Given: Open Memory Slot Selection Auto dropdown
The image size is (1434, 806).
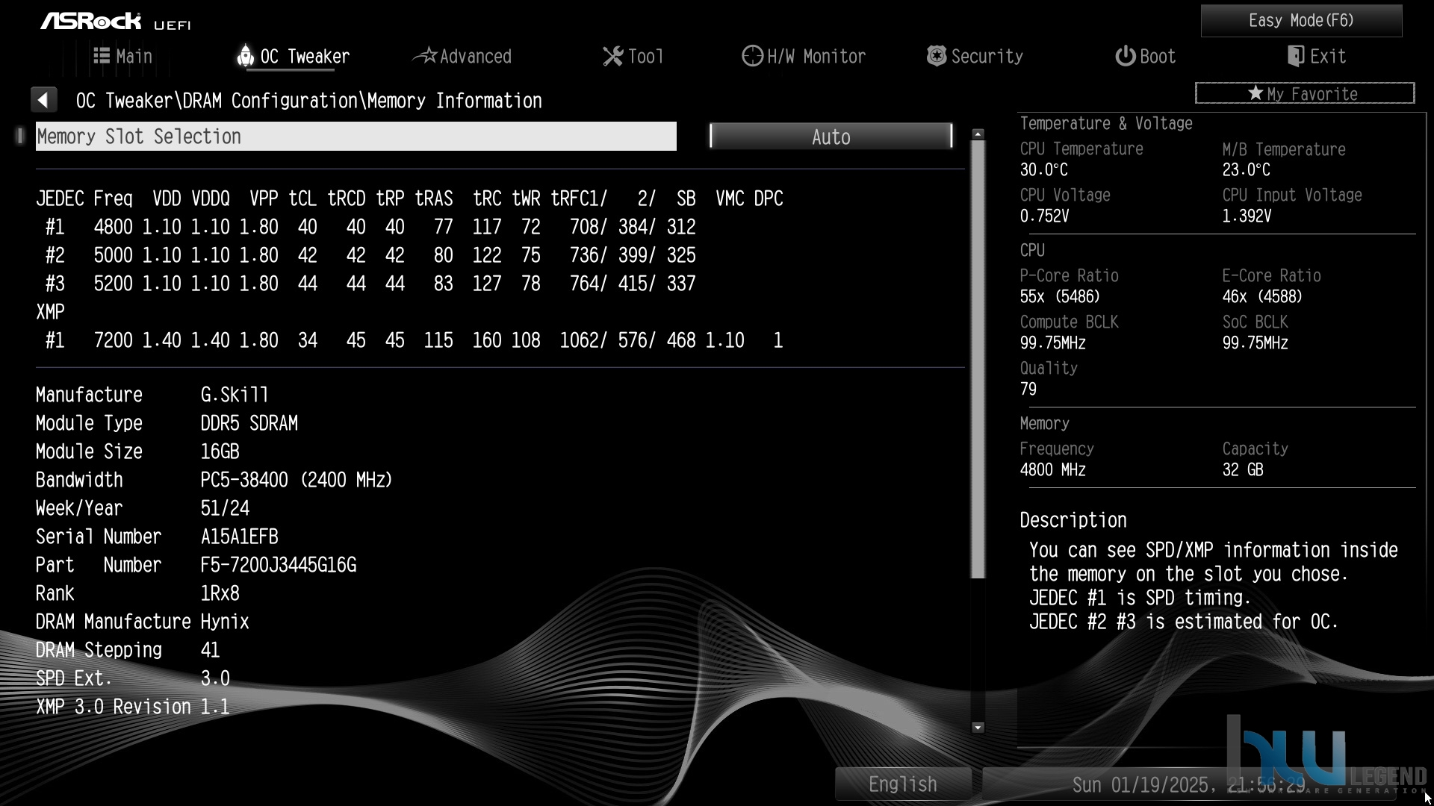Looking at the screenshot, I should 831,137.
